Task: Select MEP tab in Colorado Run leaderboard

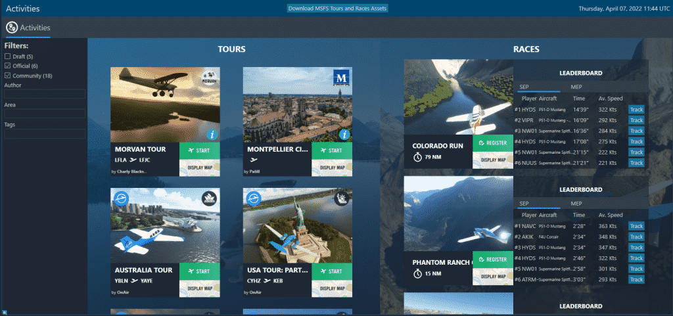Action: (576, 87)
